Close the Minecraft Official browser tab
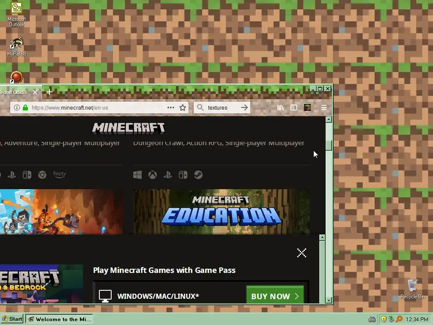Screen dimensions: 433x325 pos(35,92)
